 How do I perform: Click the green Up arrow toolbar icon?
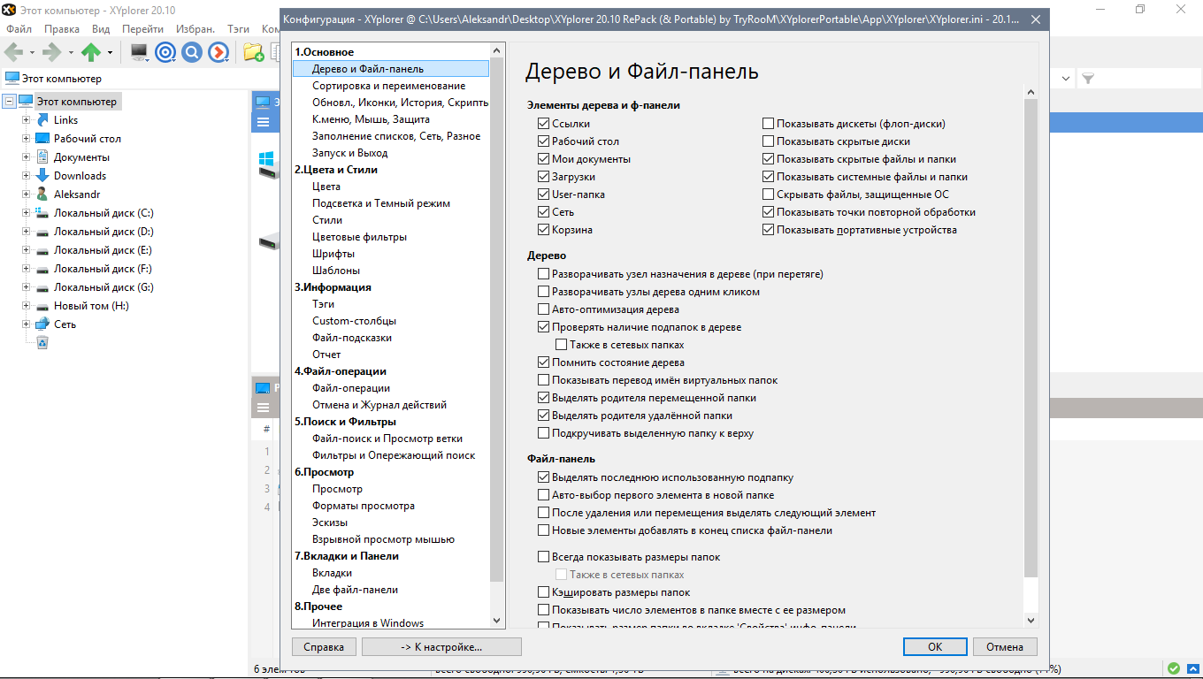pyautogui.click(x=91, y=53)
